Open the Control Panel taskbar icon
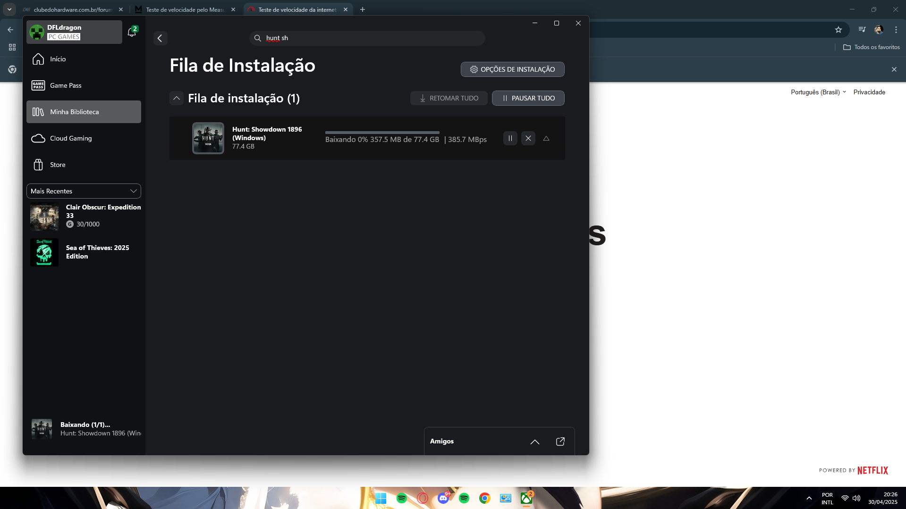 tap(505, 498)
